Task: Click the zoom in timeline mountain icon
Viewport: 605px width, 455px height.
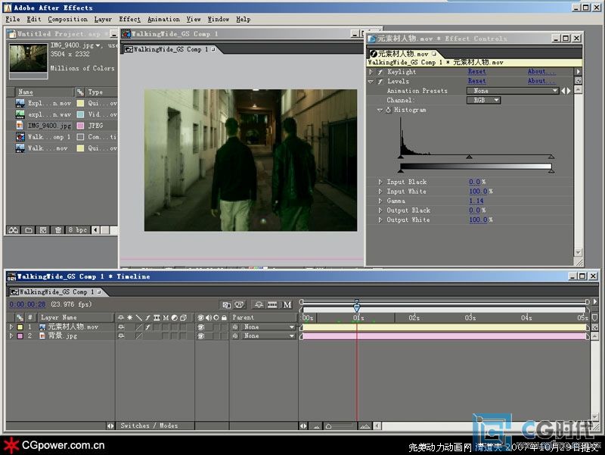Action: click(x=365, y=426)
